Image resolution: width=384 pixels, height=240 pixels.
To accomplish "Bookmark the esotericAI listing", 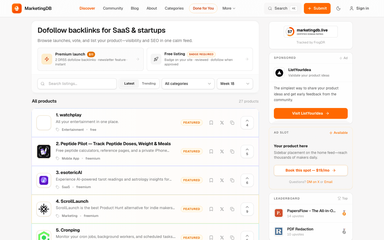I will pyautogui.click(x=211, y=180).
